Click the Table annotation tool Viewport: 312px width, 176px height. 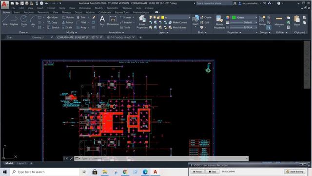(125, 27)
